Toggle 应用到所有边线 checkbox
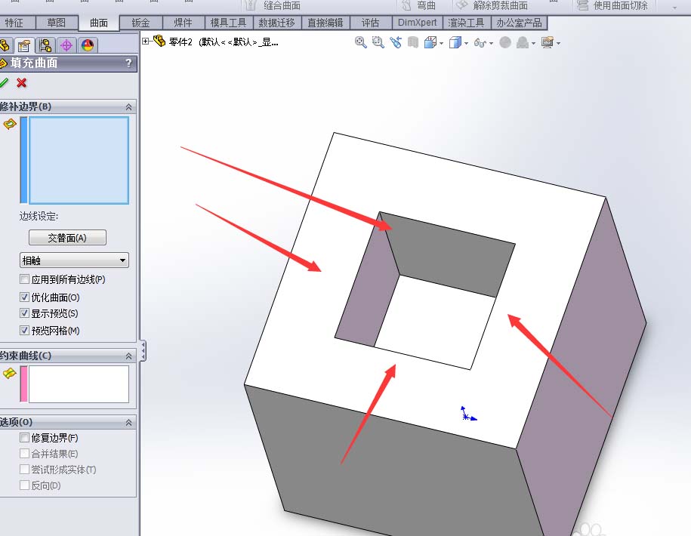 25,279
